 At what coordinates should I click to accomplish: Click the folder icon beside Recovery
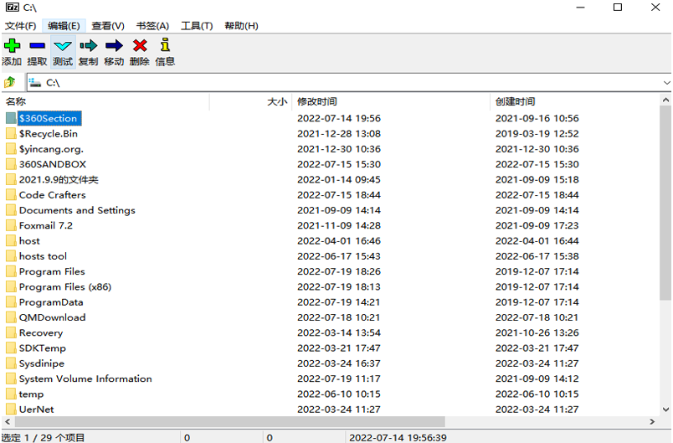coord(11,332)
